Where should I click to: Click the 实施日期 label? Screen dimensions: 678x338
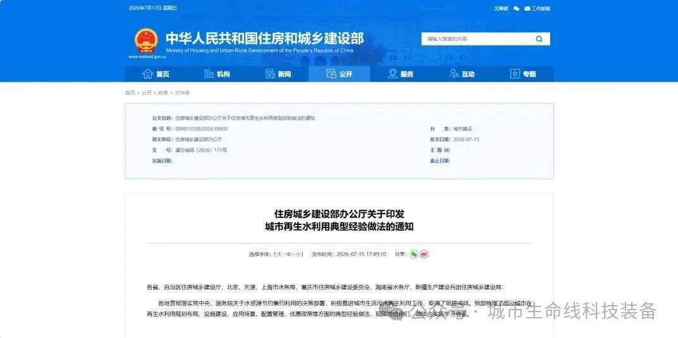coord(162,161)
